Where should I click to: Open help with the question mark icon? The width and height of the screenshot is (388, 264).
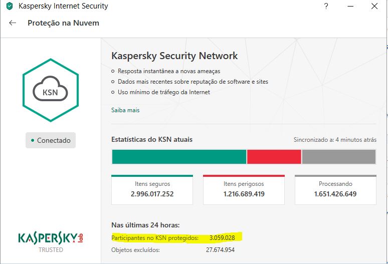[x=326, y=7]
